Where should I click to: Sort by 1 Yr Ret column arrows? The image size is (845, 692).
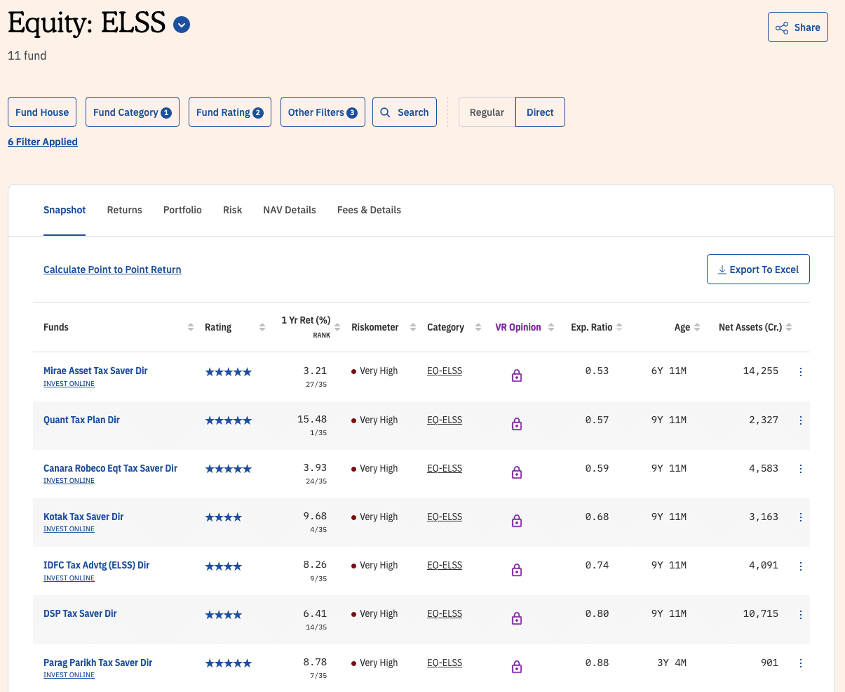click(x=337, y=328)
